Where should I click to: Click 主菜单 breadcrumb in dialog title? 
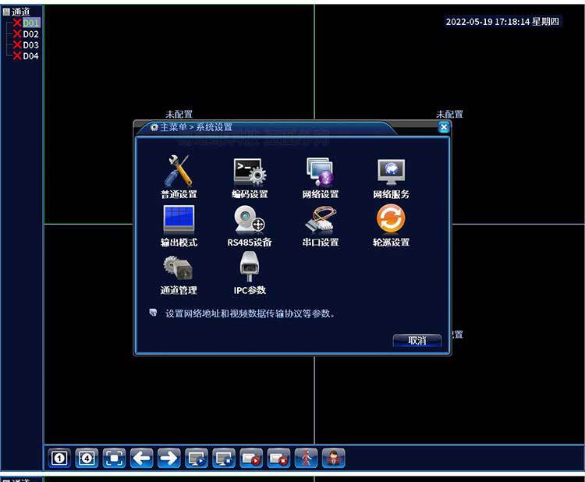pyautogui.click(x=173, y=127)
